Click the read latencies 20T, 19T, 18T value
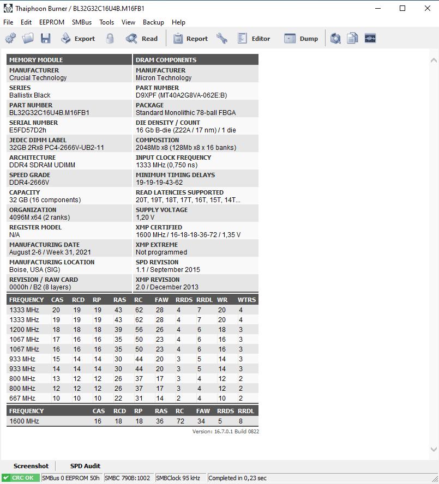 pos(188,199)
